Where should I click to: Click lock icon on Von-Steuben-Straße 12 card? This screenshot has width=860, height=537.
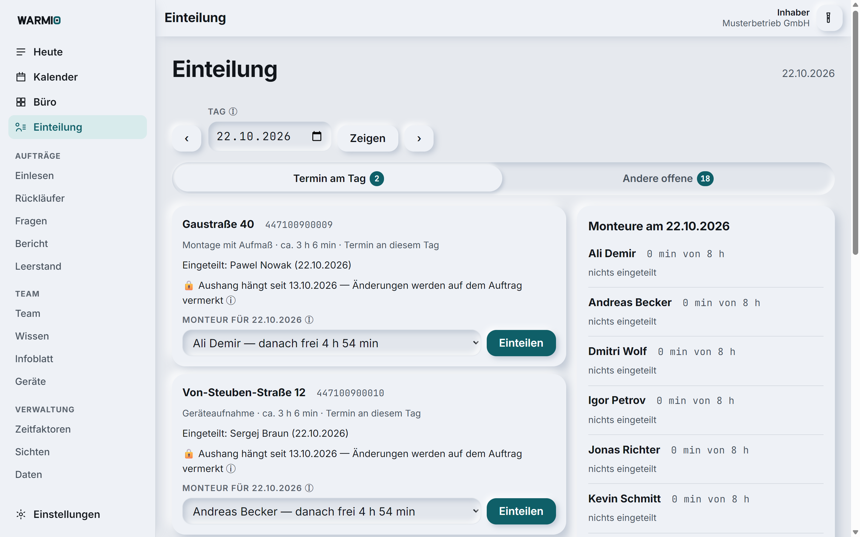[x=189, y=453]
